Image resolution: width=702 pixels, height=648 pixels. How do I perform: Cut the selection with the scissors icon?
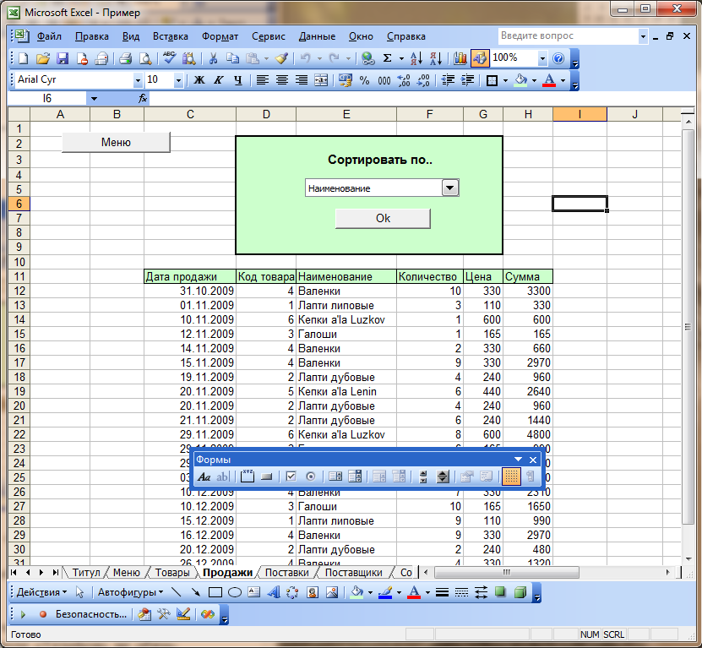pos(213,58)
